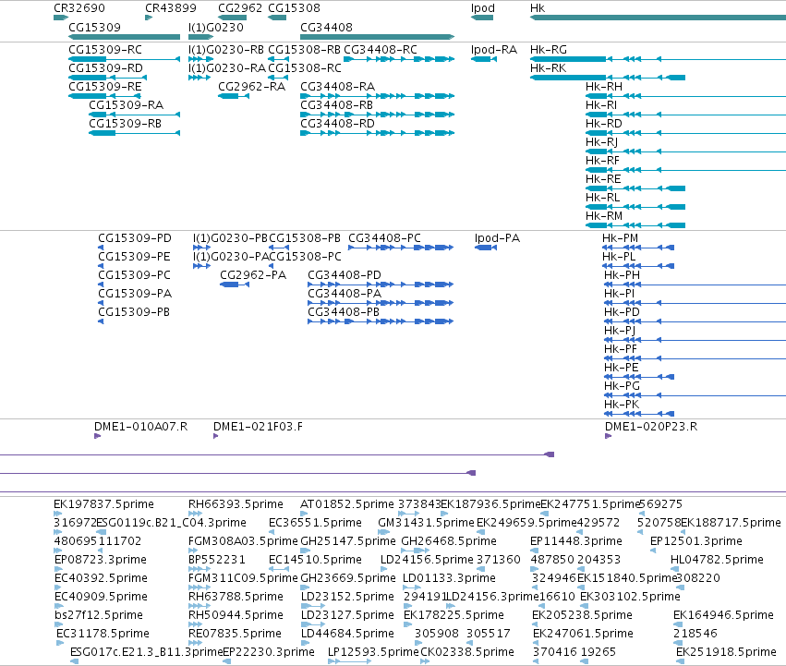
Task: Select transcript CG34408-RD label
Action: pos(337,124)
